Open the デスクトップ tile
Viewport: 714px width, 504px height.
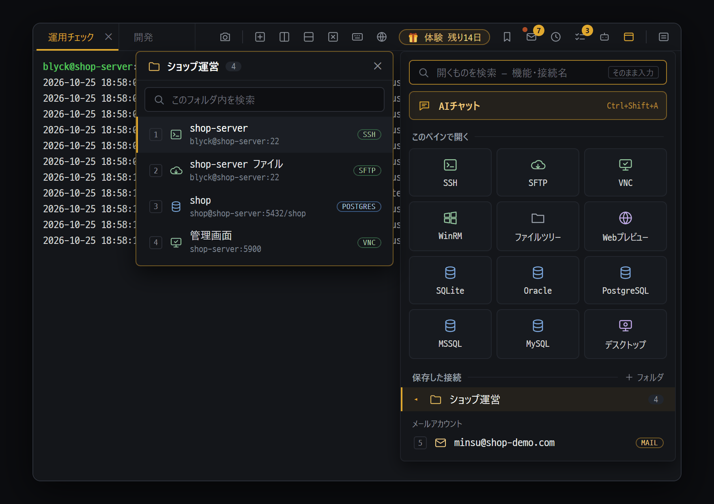tap(626, 334)
